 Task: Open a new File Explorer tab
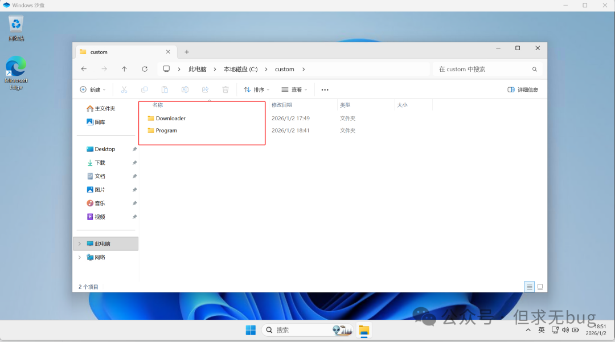click(186, 52)
